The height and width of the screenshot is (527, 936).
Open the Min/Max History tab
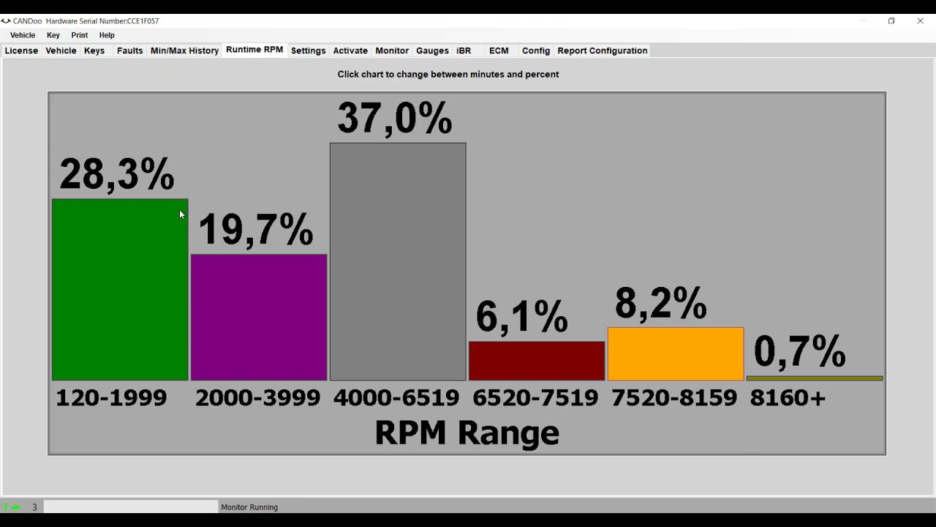coord(184,51)
